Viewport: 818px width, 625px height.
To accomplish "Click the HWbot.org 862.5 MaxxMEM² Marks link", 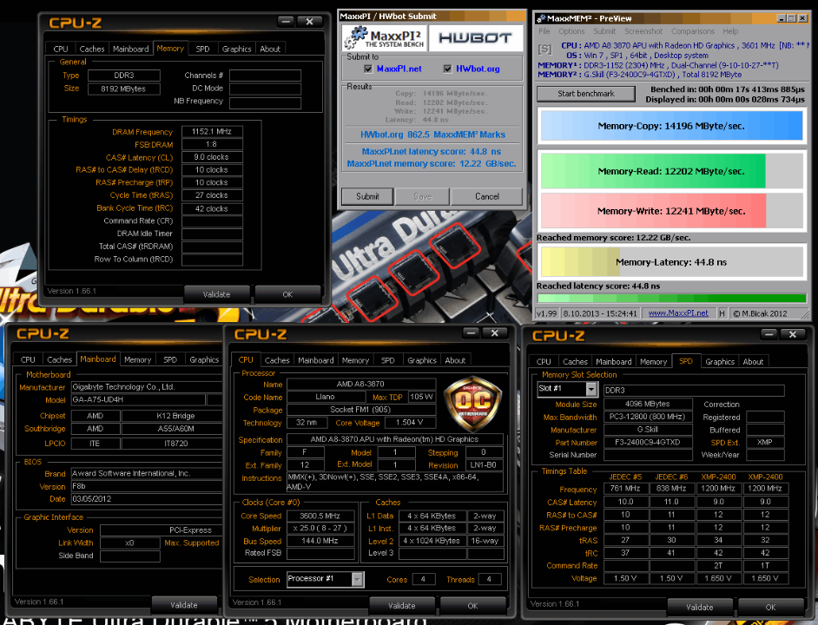I will pos(432,135).
